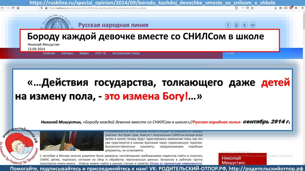Open the library bookmarks icon

pos(281,8)
